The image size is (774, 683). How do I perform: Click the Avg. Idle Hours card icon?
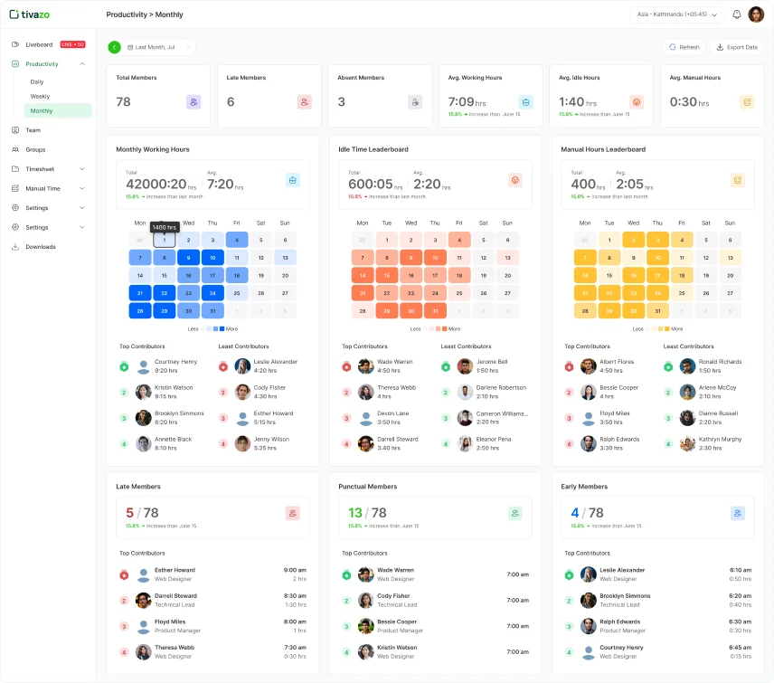coord(636,102)
